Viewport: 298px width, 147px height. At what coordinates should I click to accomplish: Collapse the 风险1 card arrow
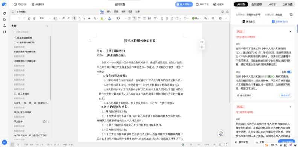coord(290,31)
